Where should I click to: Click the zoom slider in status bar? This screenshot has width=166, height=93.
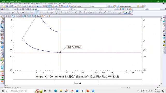(128, 88)
